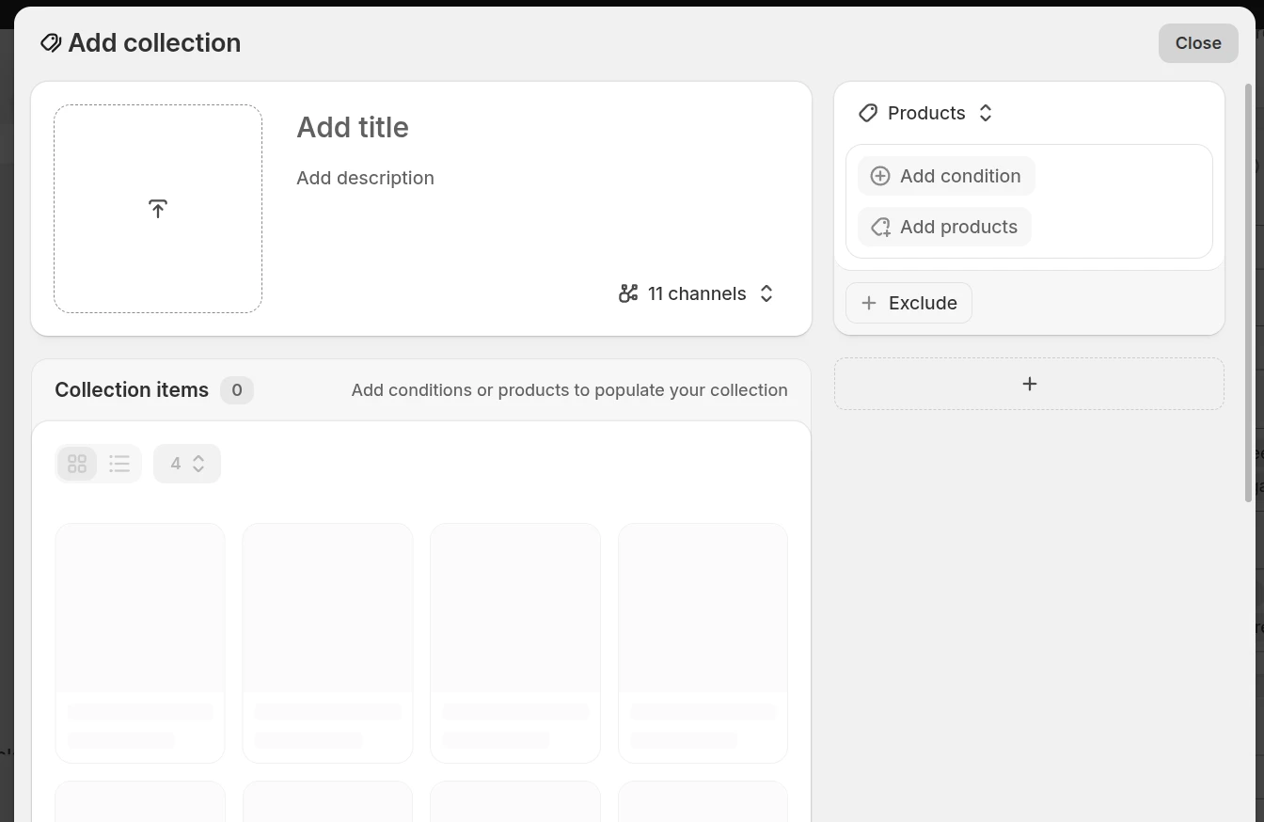Click the image upload arrow icon

158,209
